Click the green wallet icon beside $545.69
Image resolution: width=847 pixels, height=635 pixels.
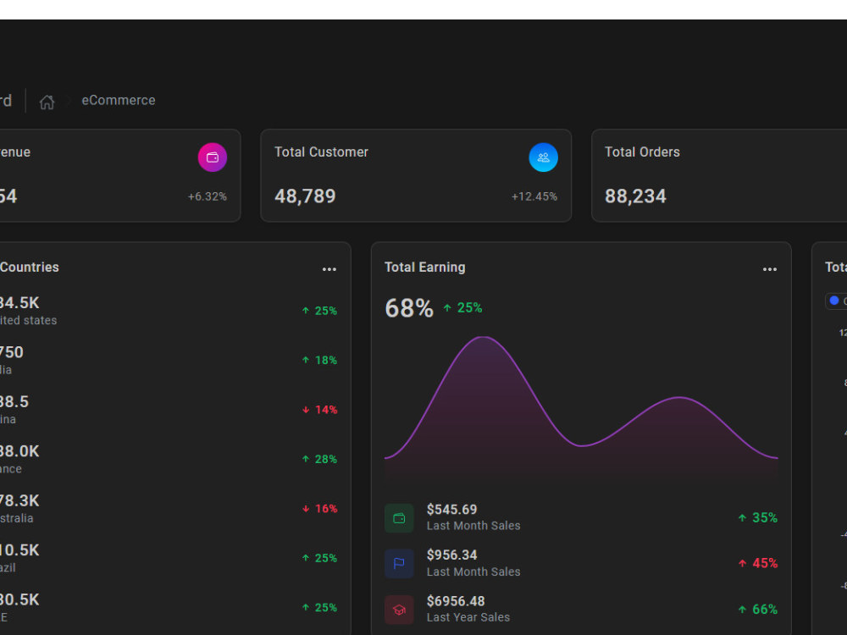tap(399, 518)
